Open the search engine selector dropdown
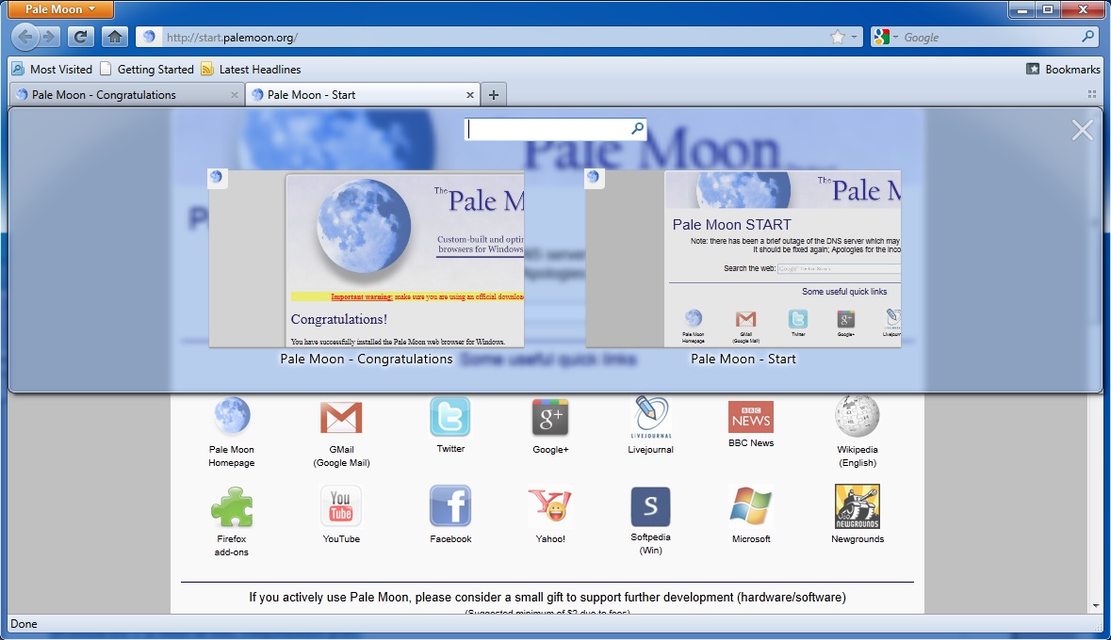This screenshot has height=640, width=1111. pyautogui.click(x=886, y=37)
